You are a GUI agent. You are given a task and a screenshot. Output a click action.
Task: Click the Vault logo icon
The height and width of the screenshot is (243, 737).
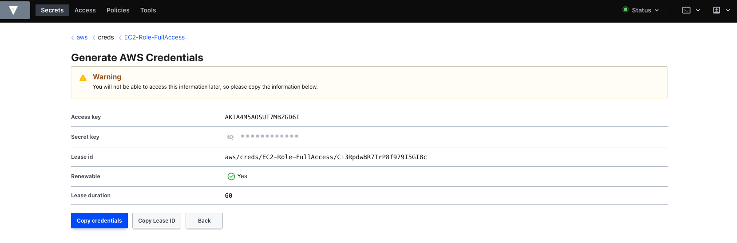pyautogui.click(x=13, y=10)
